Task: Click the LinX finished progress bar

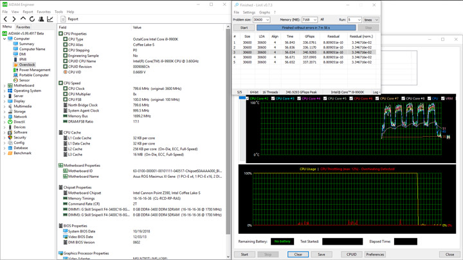Action: 305,28
